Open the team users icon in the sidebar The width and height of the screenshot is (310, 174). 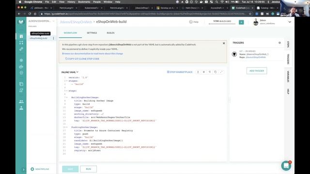click(x=21, y=101)
